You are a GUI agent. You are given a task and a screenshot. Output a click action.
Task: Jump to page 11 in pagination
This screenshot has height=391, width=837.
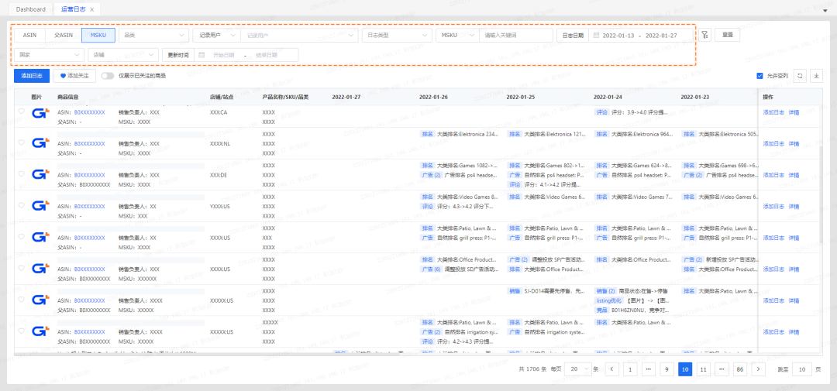pyautogui.click(x=703, y=369)
